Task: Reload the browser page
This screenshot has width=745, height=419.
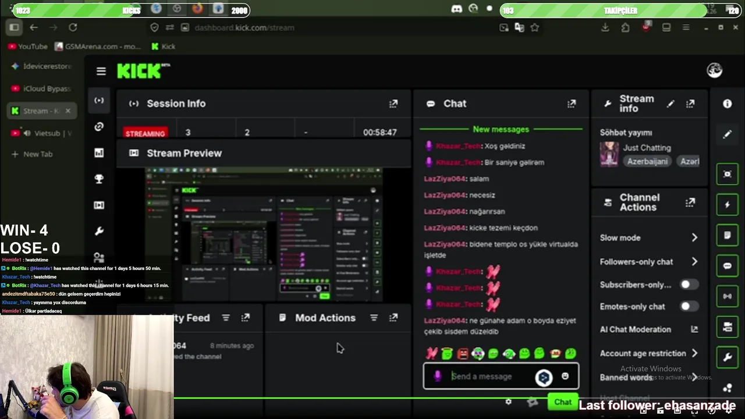Action: tap(73, 27)
